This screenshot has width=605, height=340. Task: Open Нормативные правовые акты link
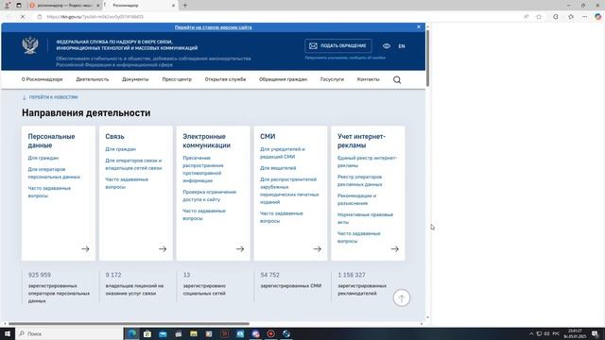pos(365,218)
